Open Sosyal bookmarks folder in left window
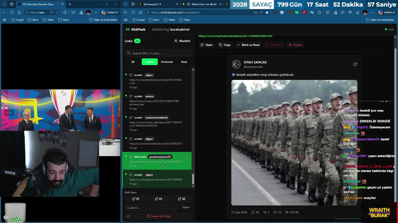 tap(17, 20)
